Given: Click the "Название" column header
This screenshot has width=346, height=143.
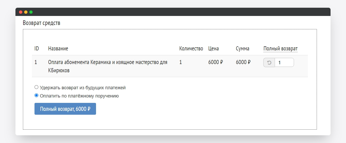Looking at the screenshot, I should 58,49.
